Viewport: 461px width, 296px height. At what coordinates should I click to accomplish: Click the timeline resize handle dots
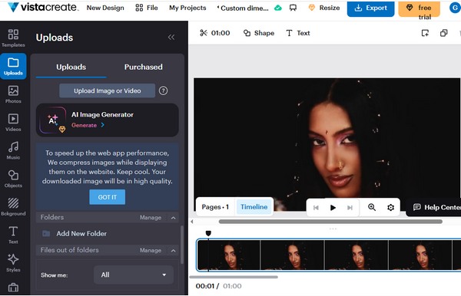tap(333, 229)
